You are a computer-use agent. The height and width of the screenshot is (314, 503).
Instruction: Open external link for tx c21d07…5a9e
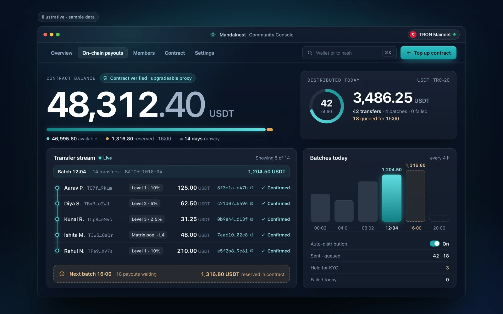coord(252,203)
